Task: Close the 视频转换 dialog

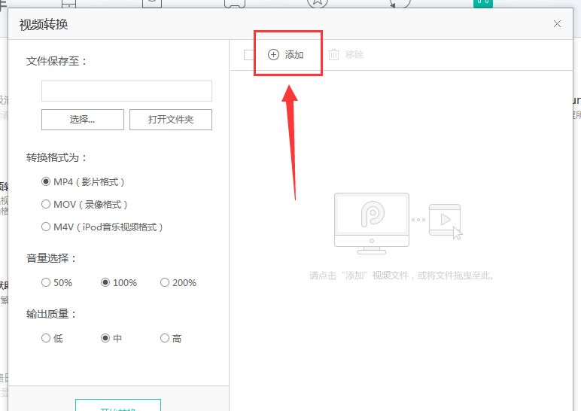Action: 557,24
